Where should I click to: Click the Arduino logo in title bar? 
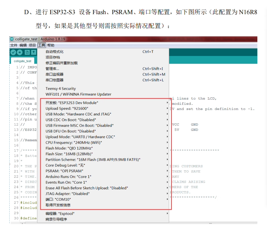12,39
